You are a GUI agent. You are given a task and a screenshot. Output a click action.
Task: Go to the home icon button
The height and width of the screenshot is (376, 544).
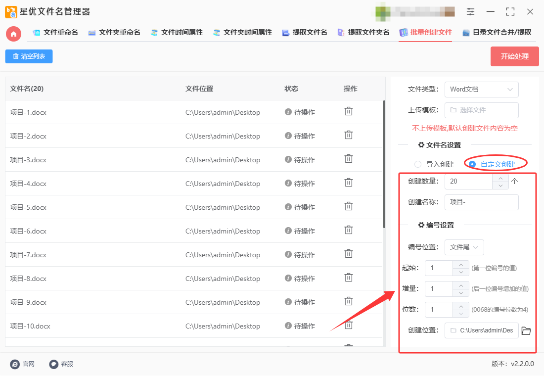pos(13,34)
